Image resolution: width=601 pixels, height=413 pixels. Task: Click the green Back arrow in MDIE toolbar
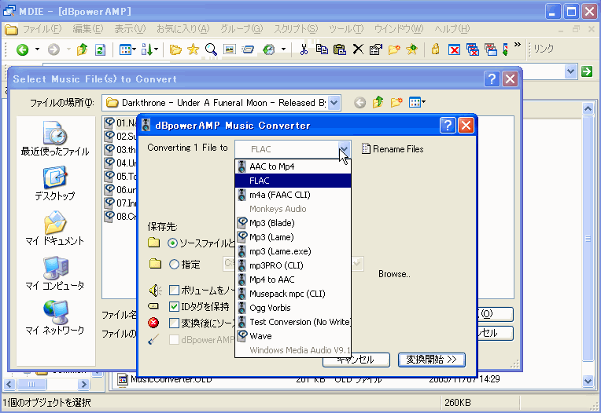[x=22, y=49]
